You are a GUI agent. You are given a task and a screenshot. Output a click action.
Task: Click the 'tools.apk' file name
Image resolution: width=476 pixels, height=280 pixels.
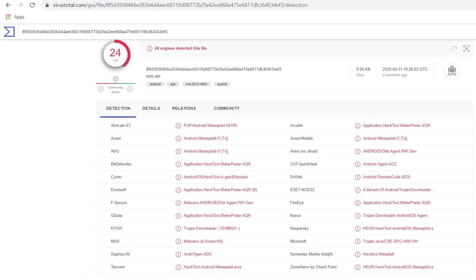coord(153,76)
